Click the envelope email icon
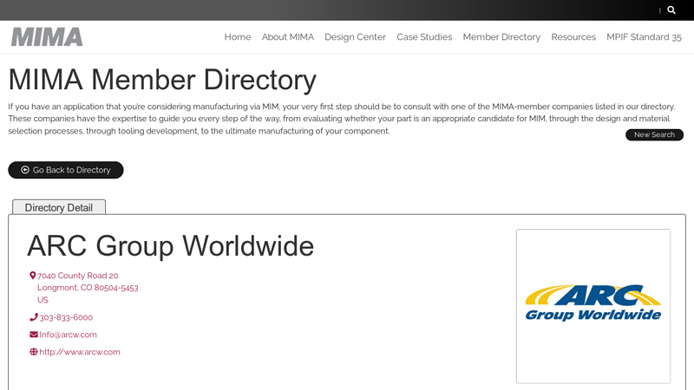694x390 pixels. click(x=34, y=335)
